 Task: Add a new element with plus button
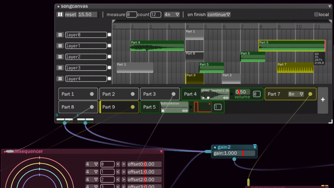[323, 100]
